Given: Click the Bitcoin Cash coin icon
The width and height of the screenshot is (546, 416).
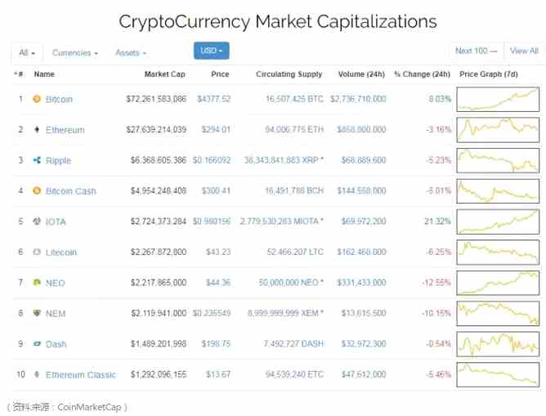Looking at the screenshot, I should (x=36, y=191).
